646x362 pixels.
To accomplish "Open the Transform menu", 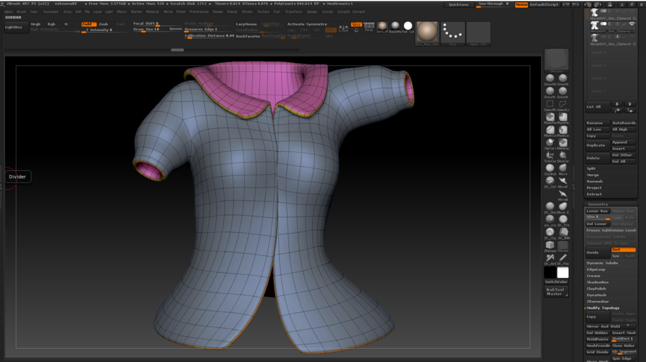I will point(293,12).
